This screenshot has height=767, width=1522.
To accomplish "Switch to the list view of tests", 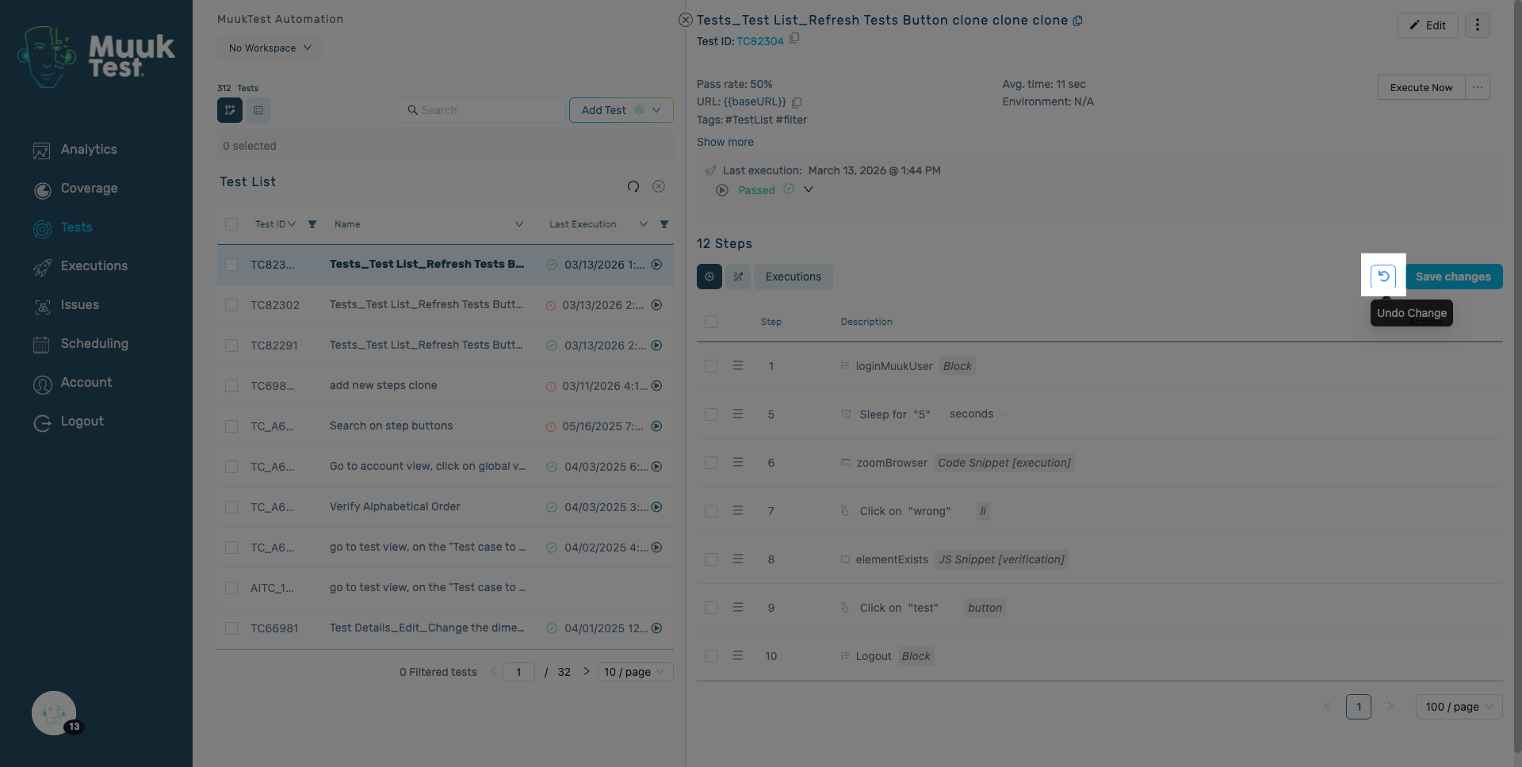I will (258, 110).
